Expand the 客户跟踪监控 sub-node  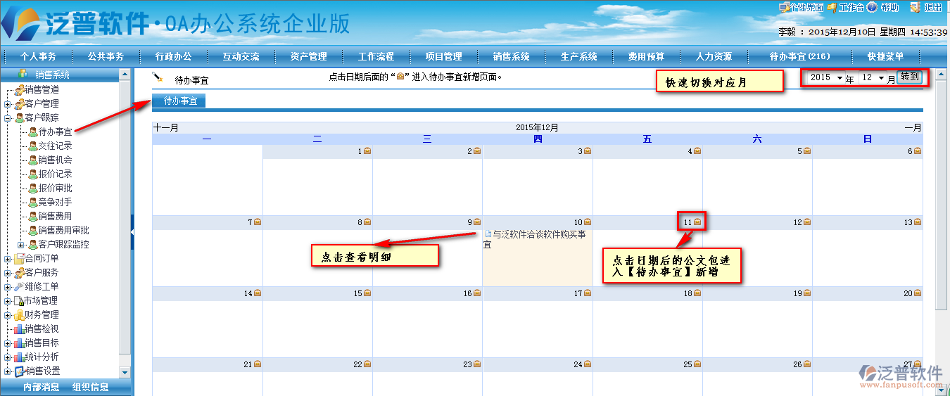pos(21,245)
